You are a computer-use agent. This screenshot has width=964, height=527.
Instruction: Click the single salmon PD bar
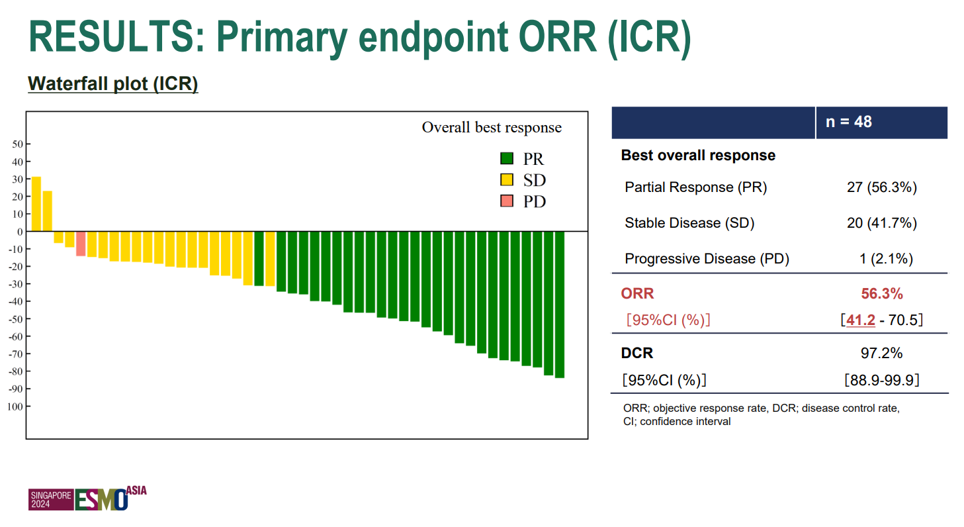[x=80, y=244]
